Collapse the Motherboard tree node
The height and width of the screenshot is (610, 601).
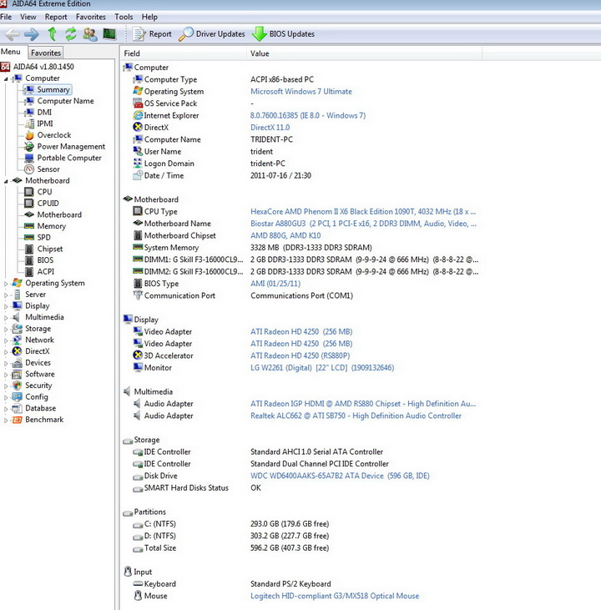[6, 181]
